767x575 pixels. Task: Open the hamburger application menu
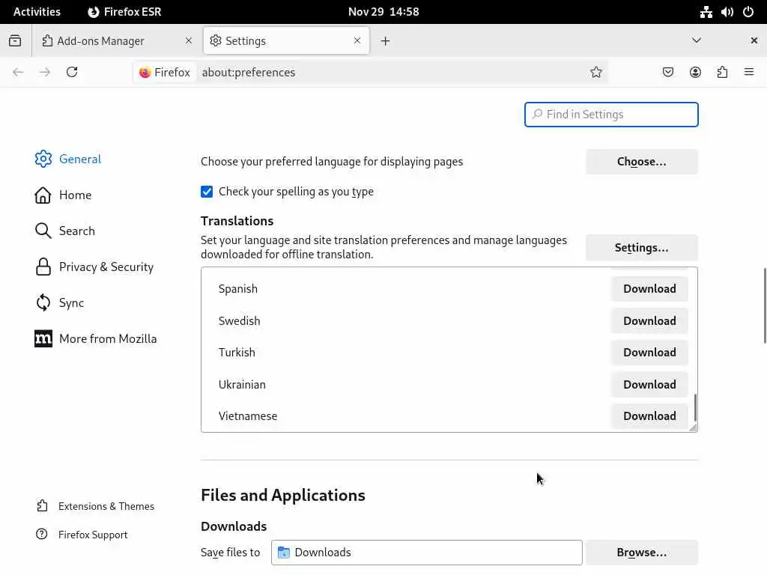tap(749, 72)
